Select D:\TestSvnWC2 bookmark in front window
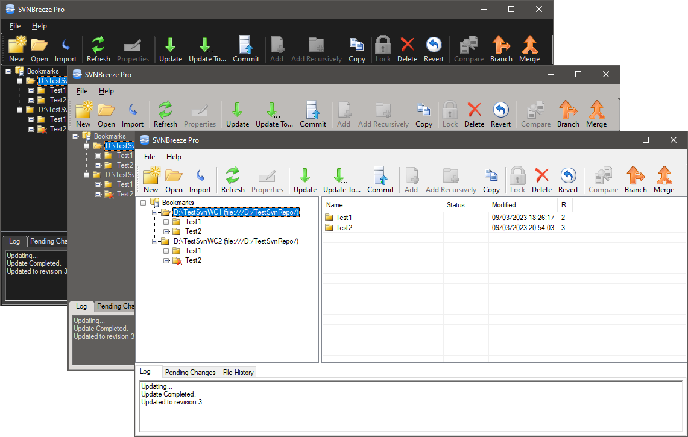 [236, 241]
